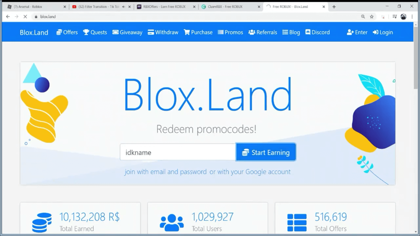Go to the Giveaway page
The image size is (420, 236).
pyautogui.click(x=127, y=32)
